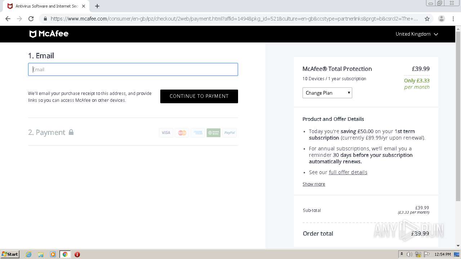Open the Windows Start menu
461x259 pixels.
(10, 254)
